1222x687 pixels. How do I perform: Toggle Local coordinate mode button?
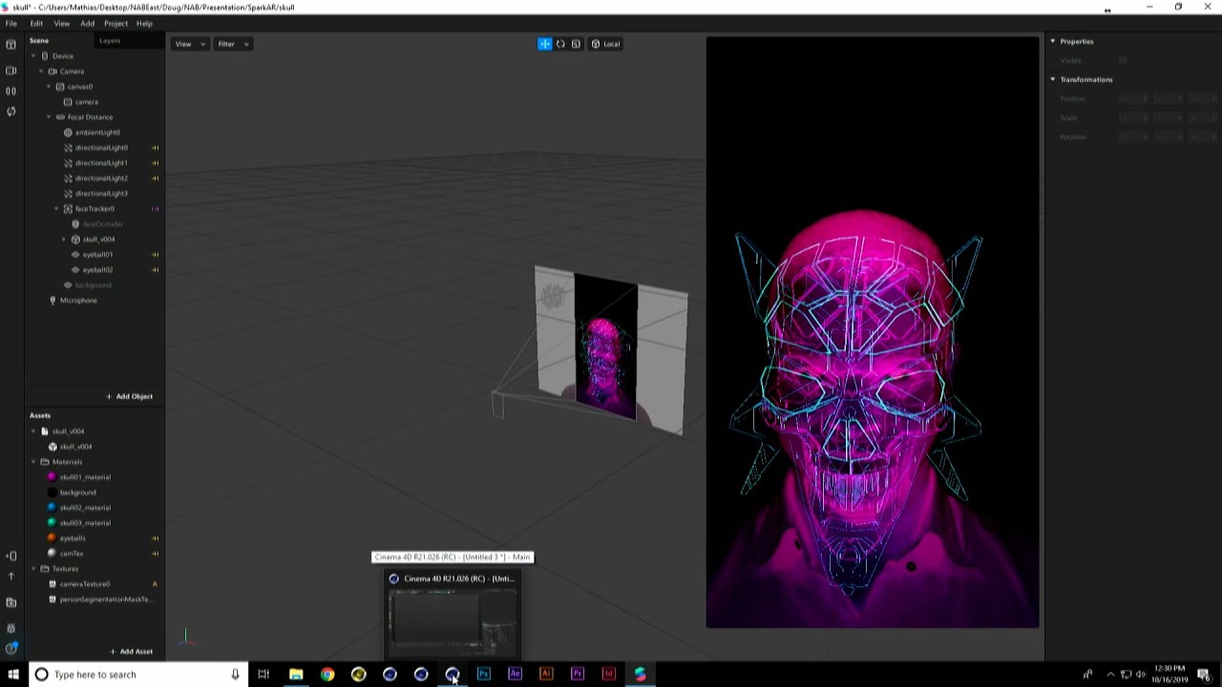point(605,44)
